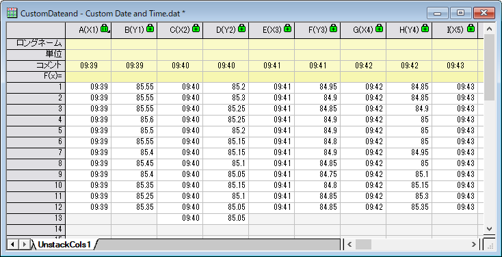Click the horizontal scrollbar right arrow
The height and width of the screenshot is (257, 502).
[474, 245]
